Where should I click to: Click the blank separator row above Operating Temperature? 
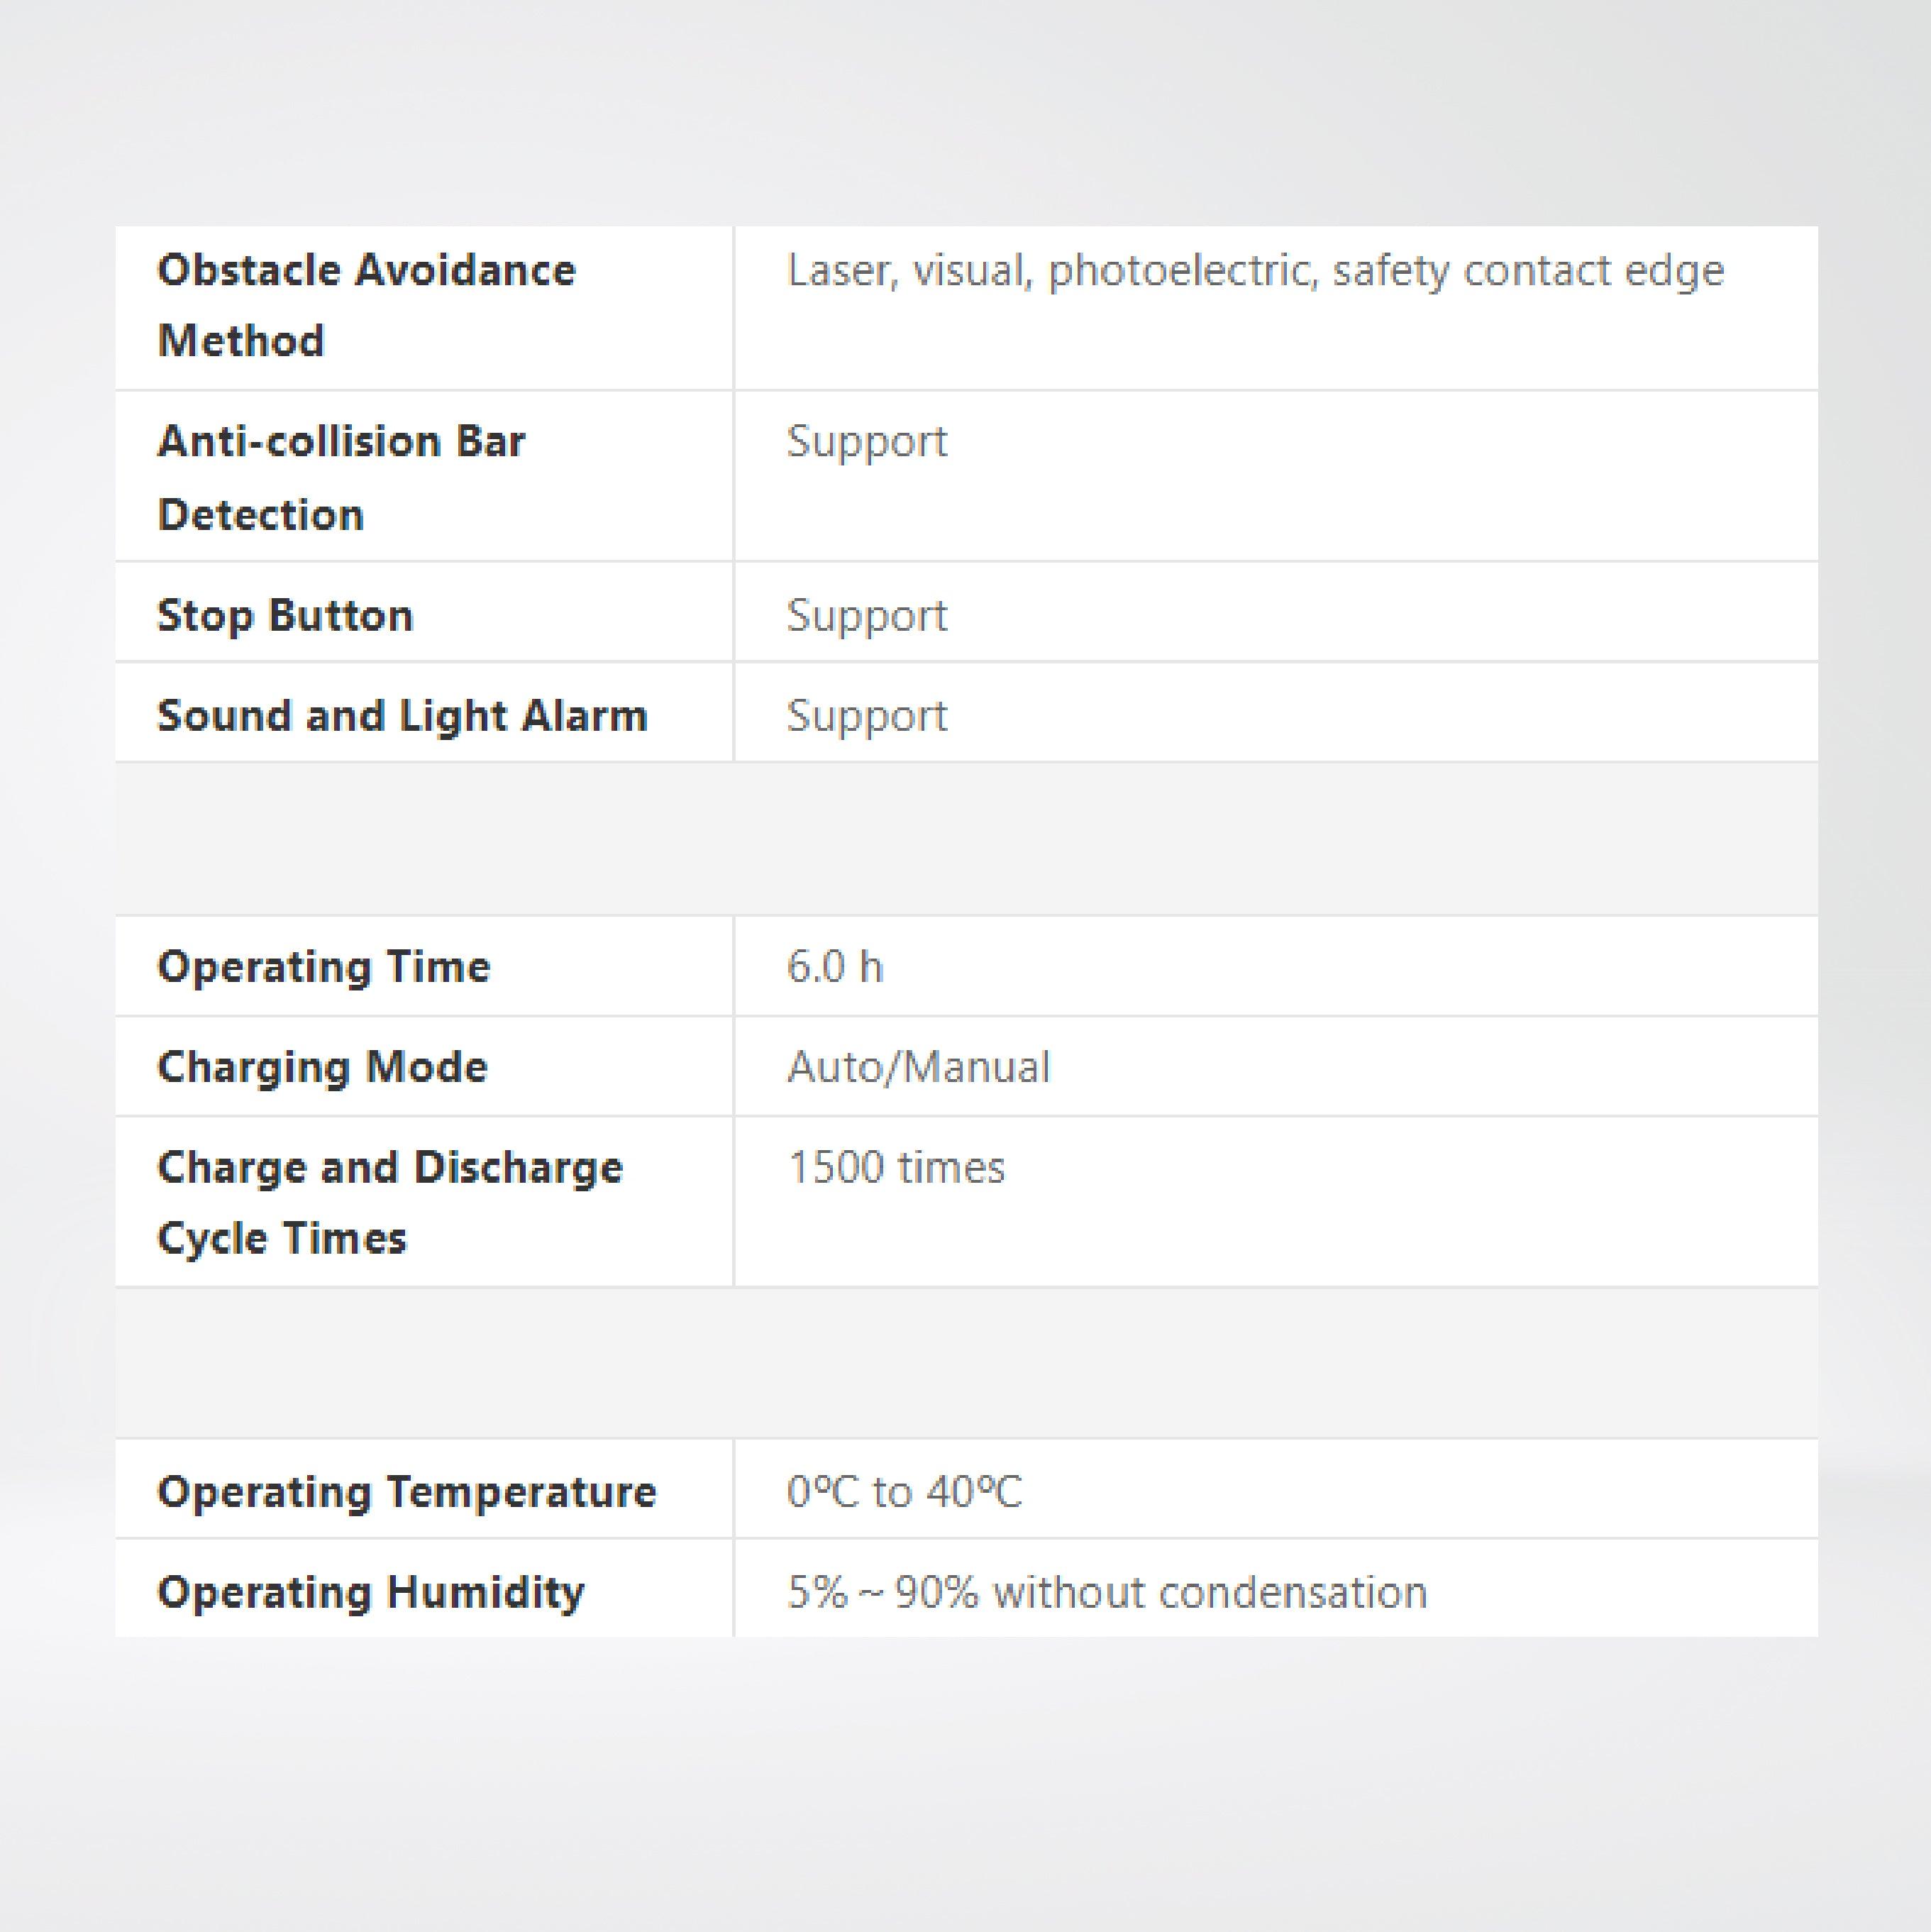(966, 1363)
